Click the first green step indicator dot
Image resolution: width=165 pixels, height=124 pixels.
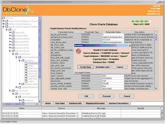point(133,21)
